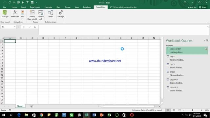
Task: Click Add to Data Model
Action: (32, 15)
